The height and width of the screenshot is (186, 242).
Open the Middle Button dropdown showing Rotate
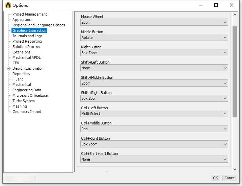[x=154, y=38]
